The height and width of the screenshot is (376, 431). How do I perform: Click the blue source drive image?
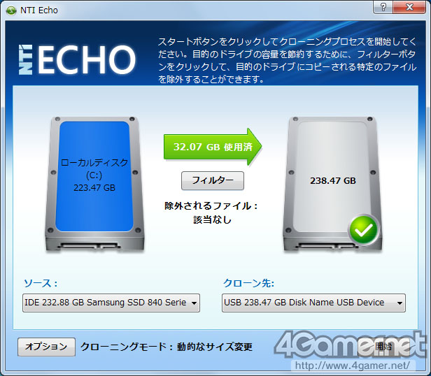[x=94, y=184]
